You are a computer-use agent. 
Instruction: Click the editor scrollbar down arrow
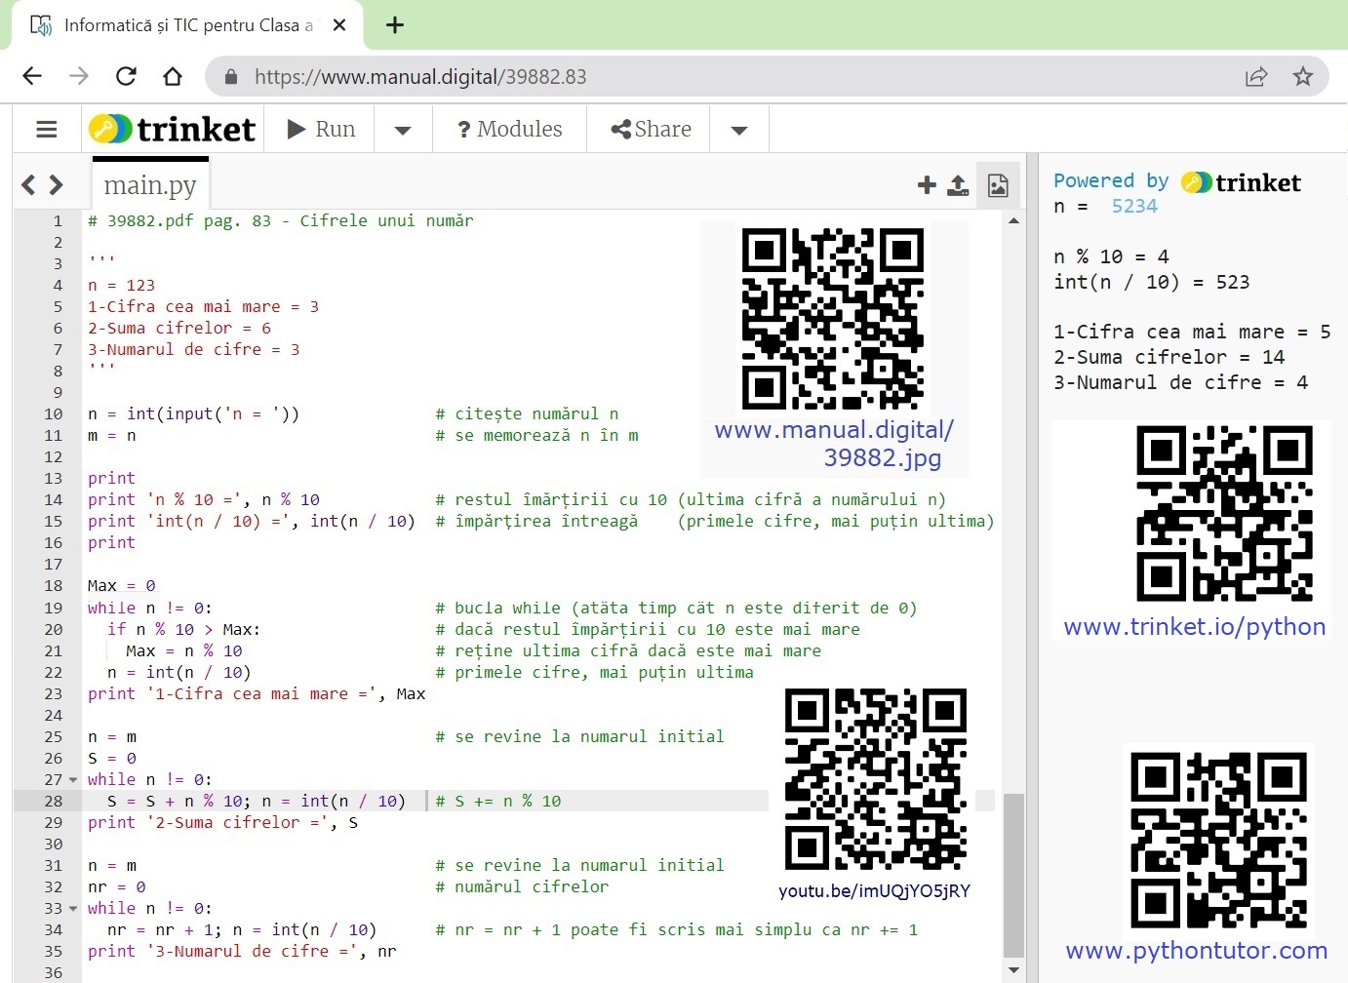coord(1013,970)
